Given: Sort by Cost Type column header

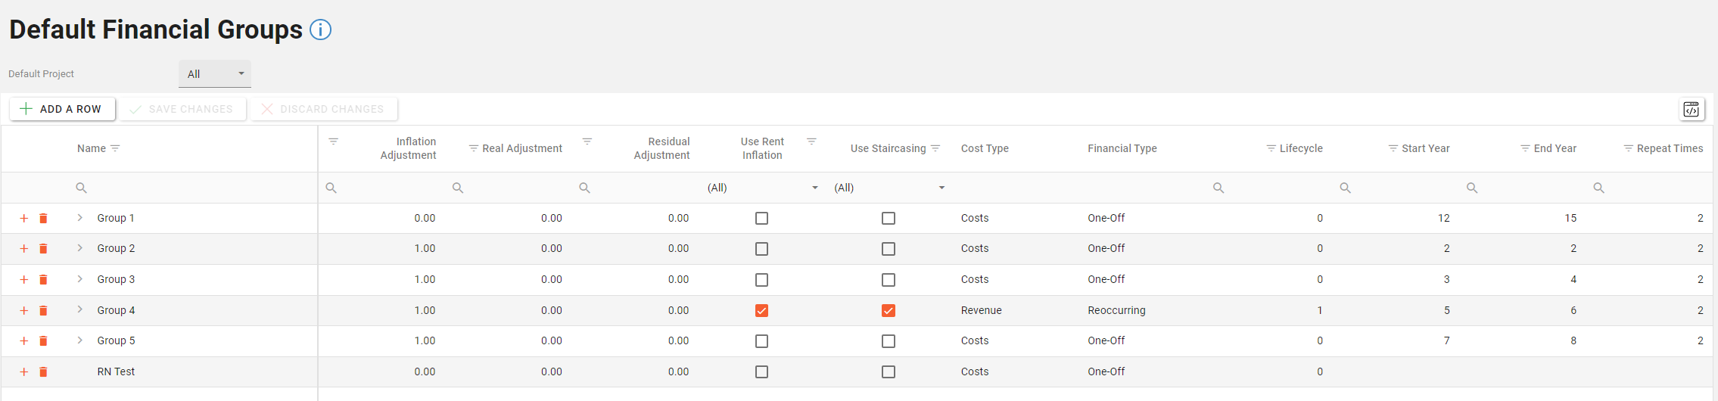Looking at the screenshot, I should point(985,148).
